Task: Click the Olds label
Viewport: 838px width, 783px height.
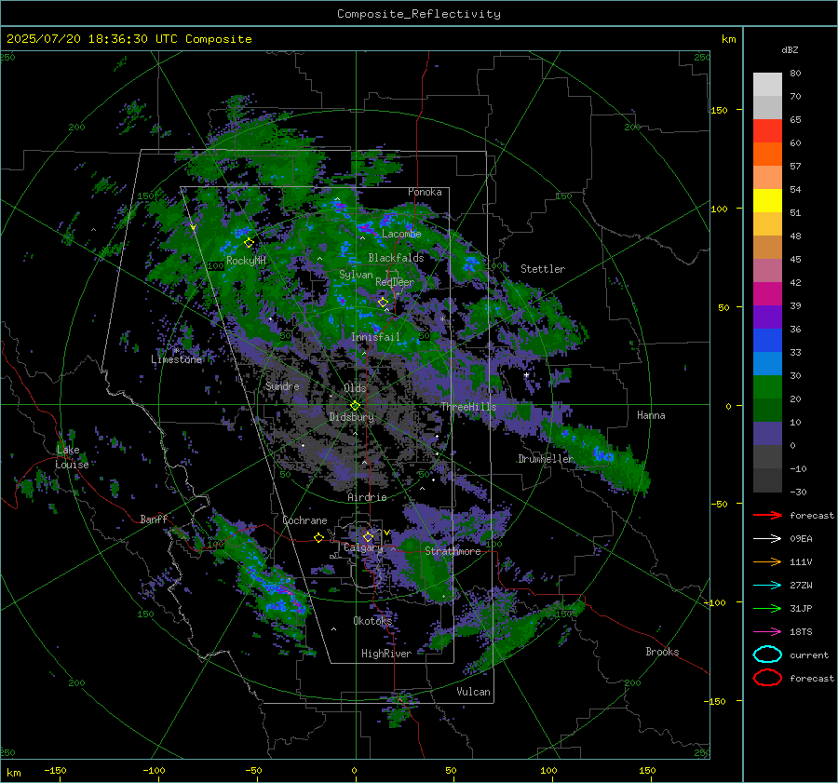Action: tap(355, 388)
